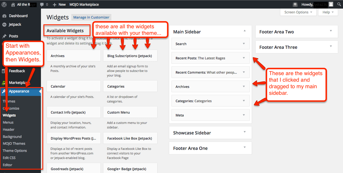The image size is (343, 173).
Task: Collapse the Main Sidebar panel
Action: click(x=245, y=30)
